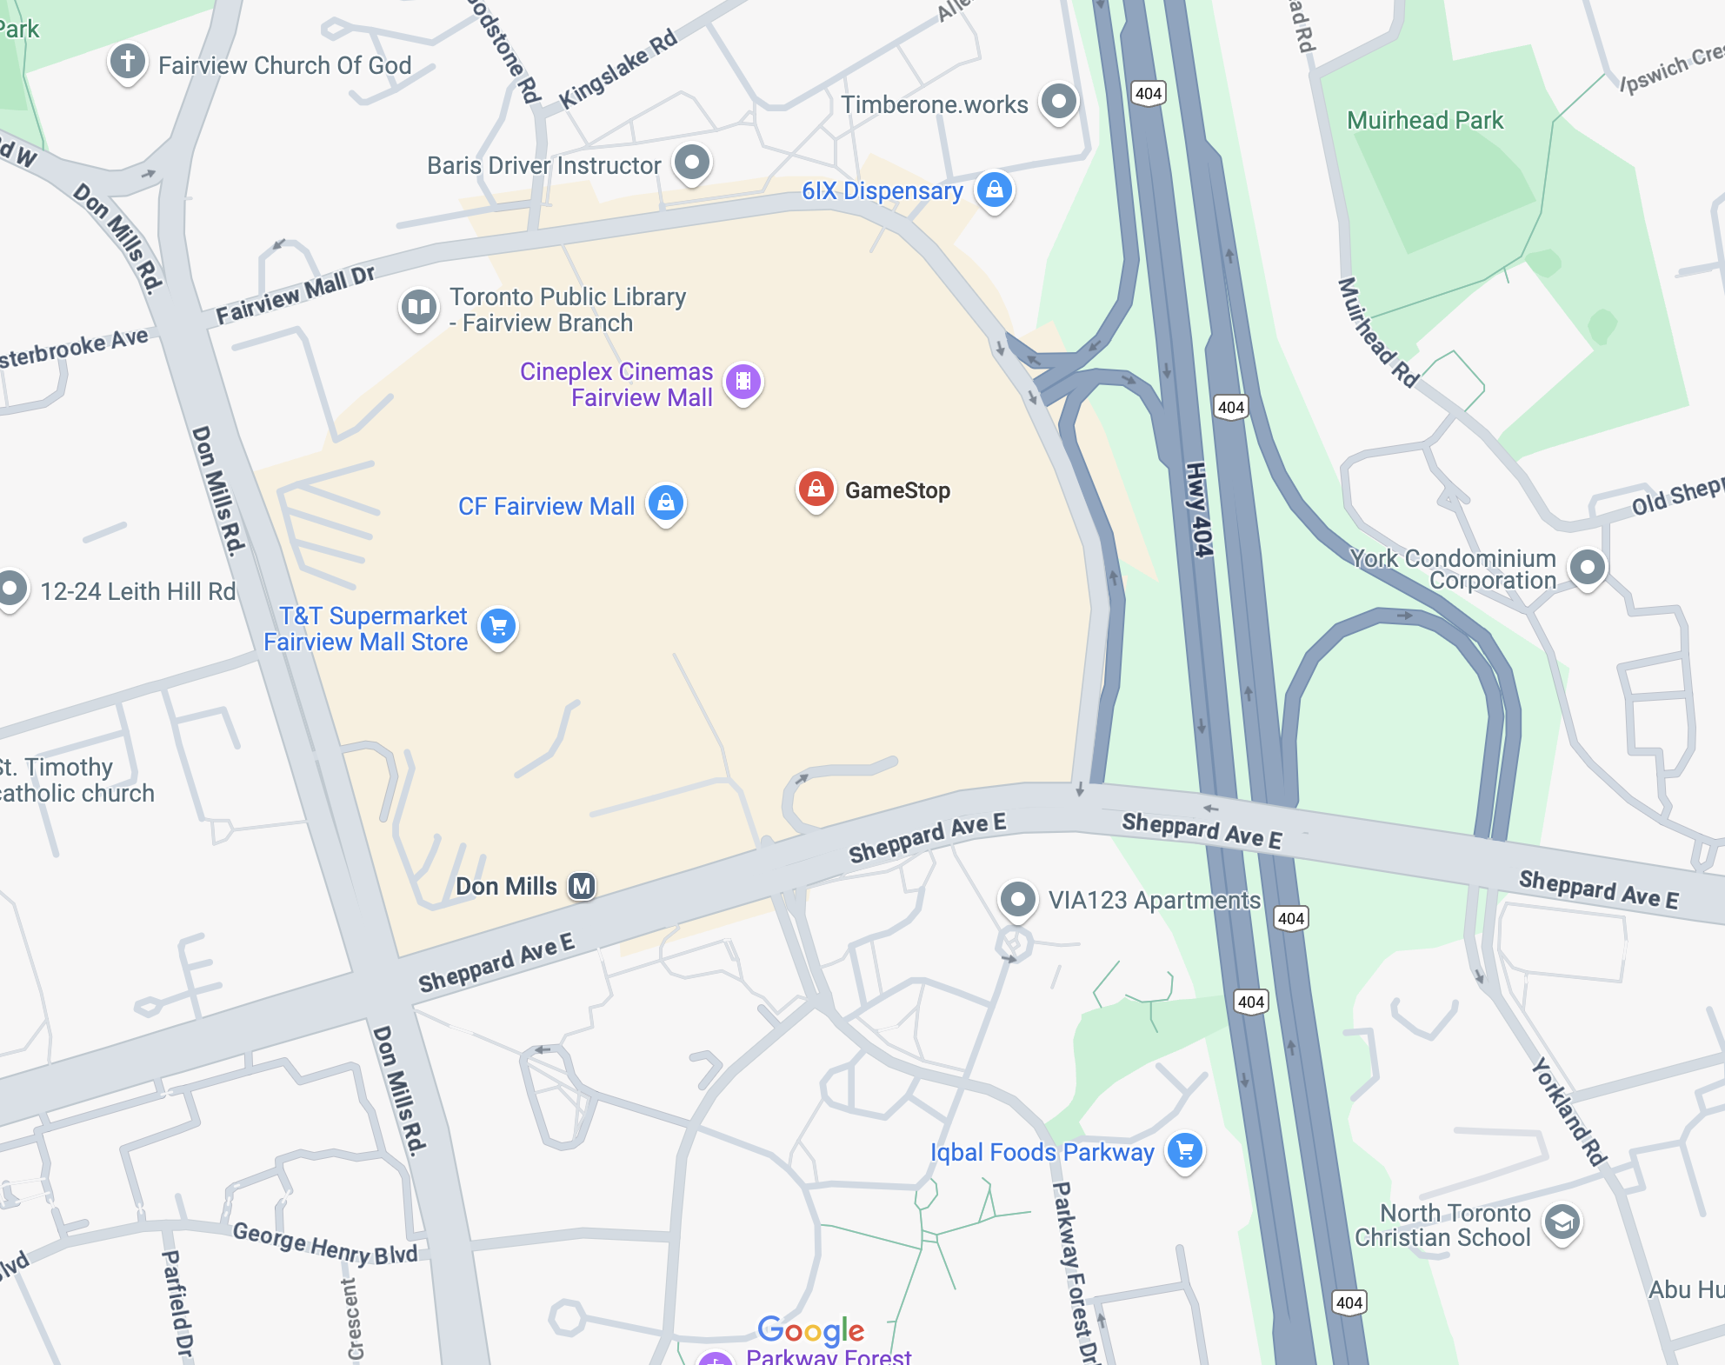Viewport: 1725px width, 1365px height.
Task: Click the Google logo at bottom
Action: [x=811, y=1329]
